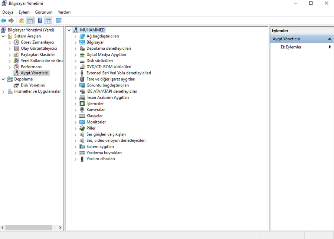334x239 pixels.
Task: Click the Performans gauge icon
Action: click(x=16, y=67)
